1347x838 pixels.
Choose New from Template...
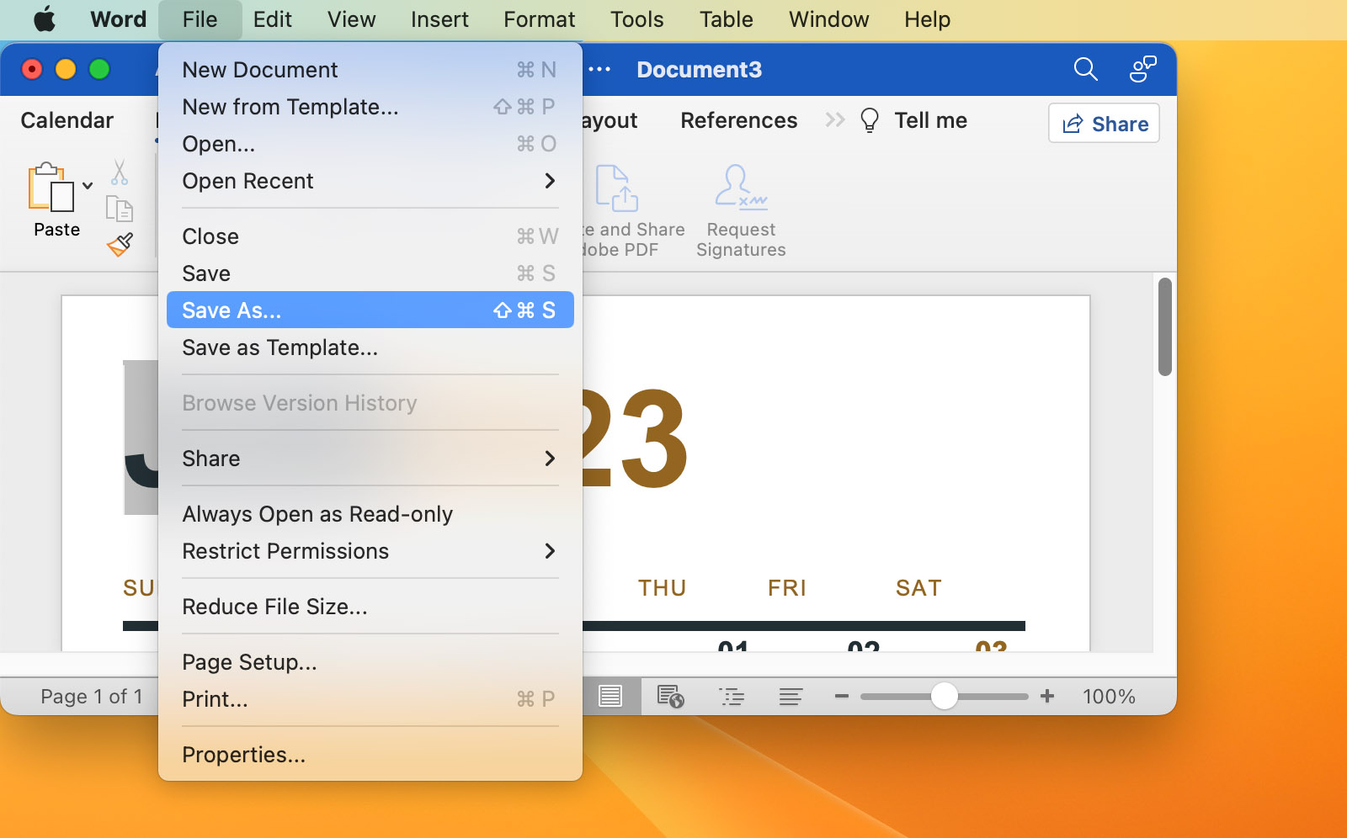[370, 107]
